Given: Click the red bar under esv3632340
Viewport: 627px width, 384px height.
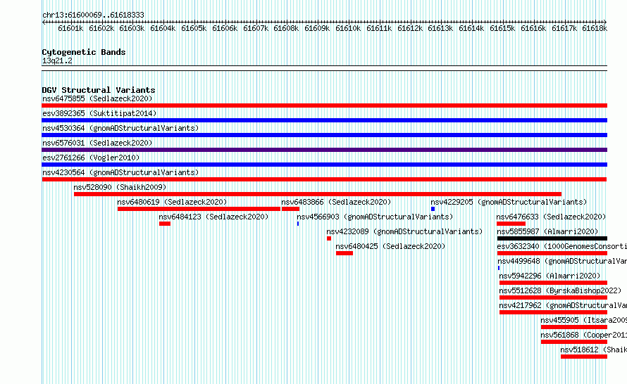Looking at the screenshot, I should tap(552, 253).
